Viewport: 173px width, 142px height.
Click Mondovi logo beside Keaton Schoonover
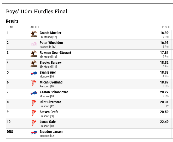click(34, 93)
